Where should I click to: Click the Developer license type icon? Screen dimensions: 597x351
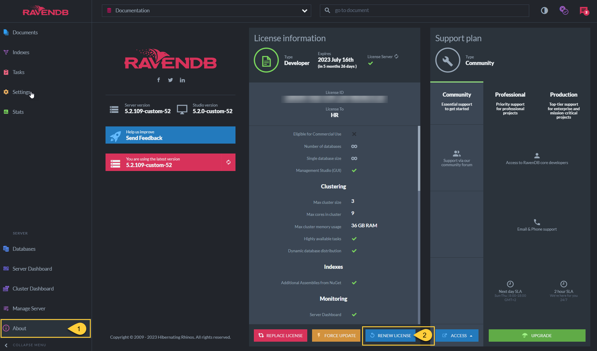tap(266, 60)
